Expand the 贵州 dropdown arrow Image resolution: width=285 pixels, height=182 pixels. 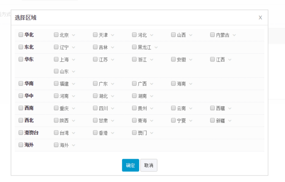(152, 108)
